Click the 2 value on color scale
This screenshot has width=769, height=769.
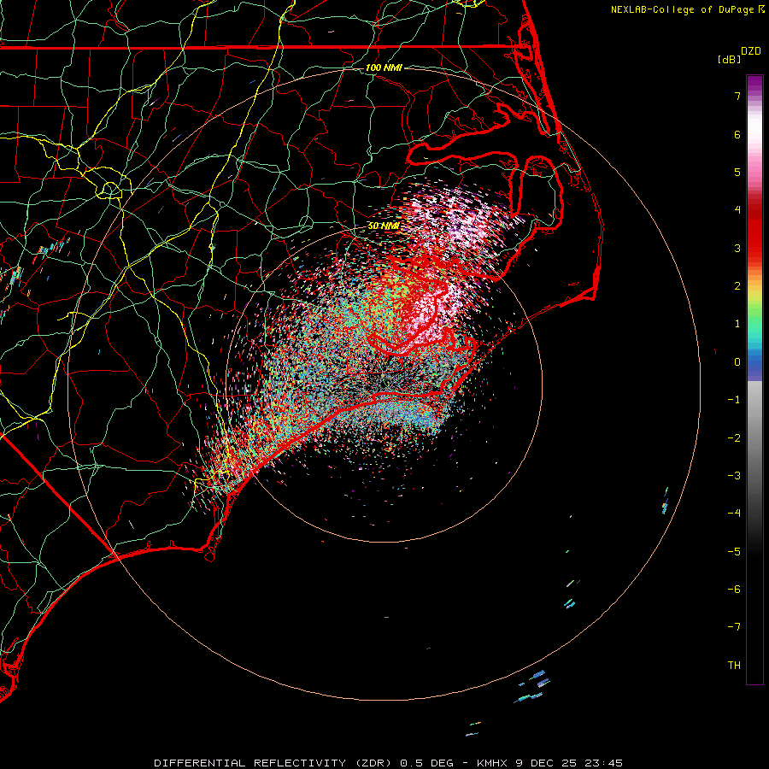coord(737,286)
